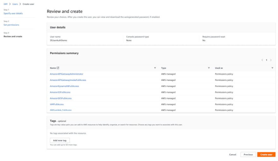Click the Type column header
This screenshot has height=161, width=278.
(x=164, y=68)
